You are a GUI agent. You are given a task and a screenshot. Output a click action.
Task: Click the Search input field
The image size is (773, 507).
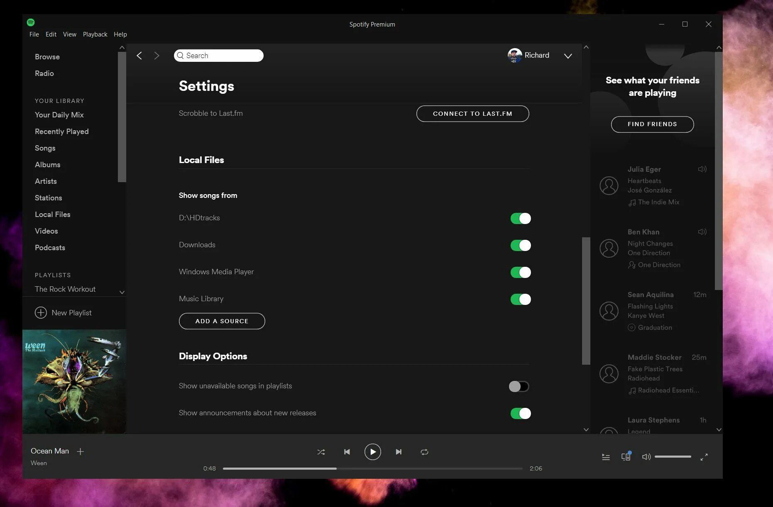point(219,56)
